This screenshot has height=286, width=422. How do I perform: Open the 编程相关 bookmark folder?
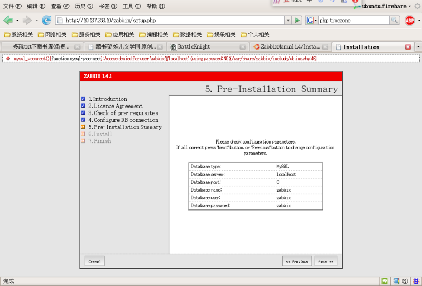coord(154,35)
